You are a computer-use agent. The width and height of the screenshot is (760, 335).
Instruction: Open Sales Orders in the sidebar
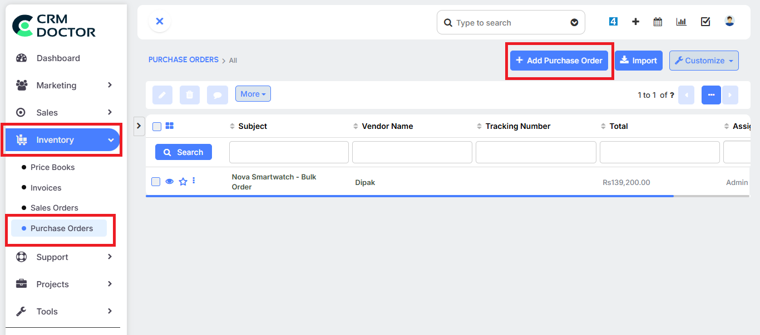coord(55,208)
